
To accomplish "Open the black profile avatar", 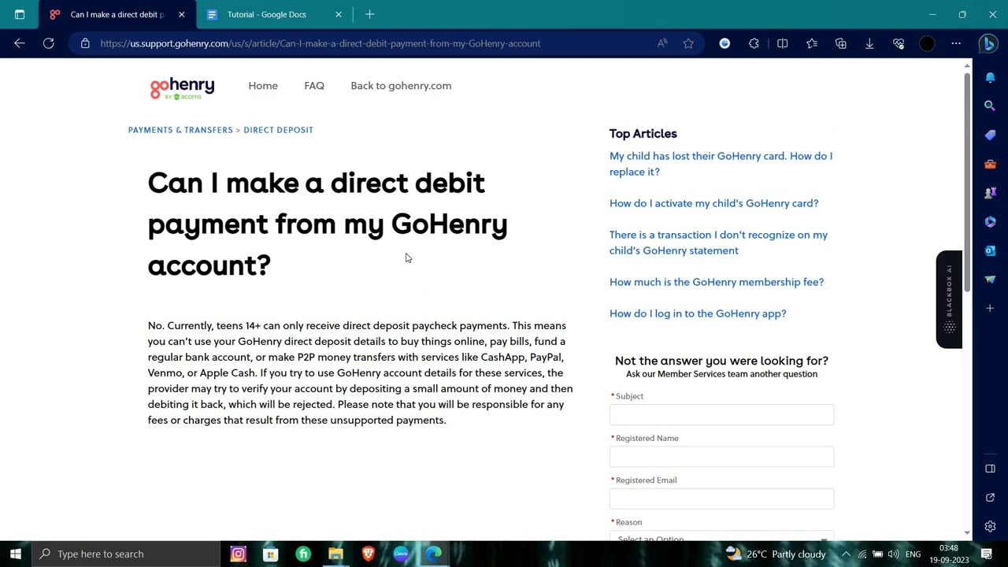I will (927, 43).
